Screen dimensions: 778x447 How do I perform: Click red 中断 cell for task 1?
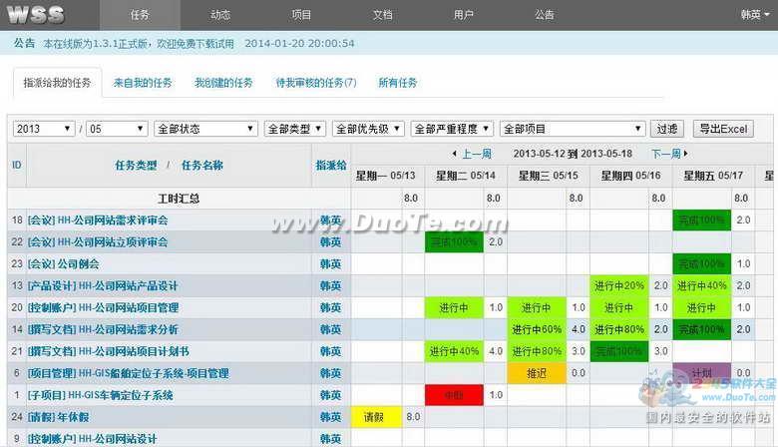coord(454,395)
